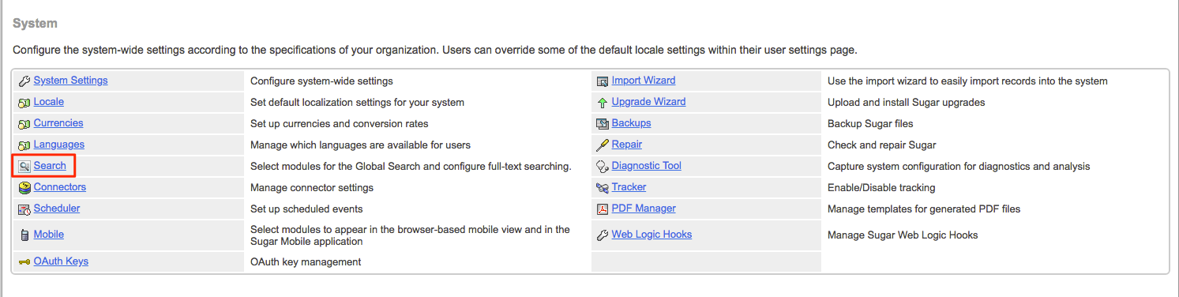The height and width of the screenshot is (297, 1179).
Task: Click the Connectors database icon
Action: (x=24, y=187)
